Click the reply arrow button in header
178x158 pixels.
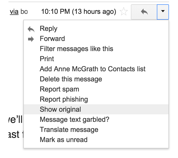click(x=144, y=12)
